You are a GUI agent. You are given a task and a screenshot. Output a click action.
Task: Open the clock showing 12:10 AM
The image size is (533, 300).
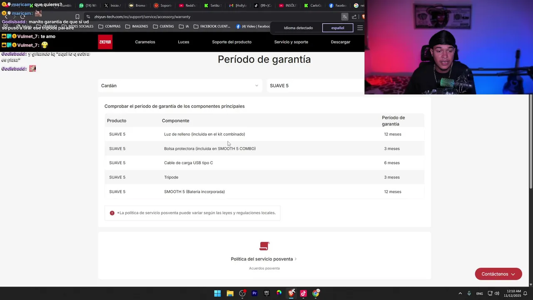coord(512,293)
